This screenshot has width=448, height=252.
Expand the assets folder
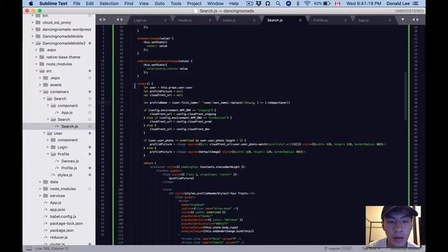click(41, 85)
